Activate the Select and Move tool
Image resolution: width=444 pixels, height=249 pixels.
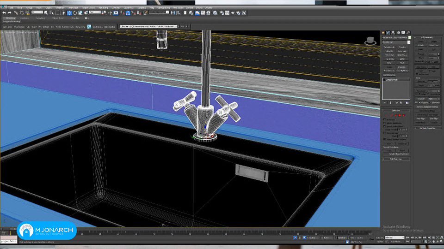click(x=69, y=13)
